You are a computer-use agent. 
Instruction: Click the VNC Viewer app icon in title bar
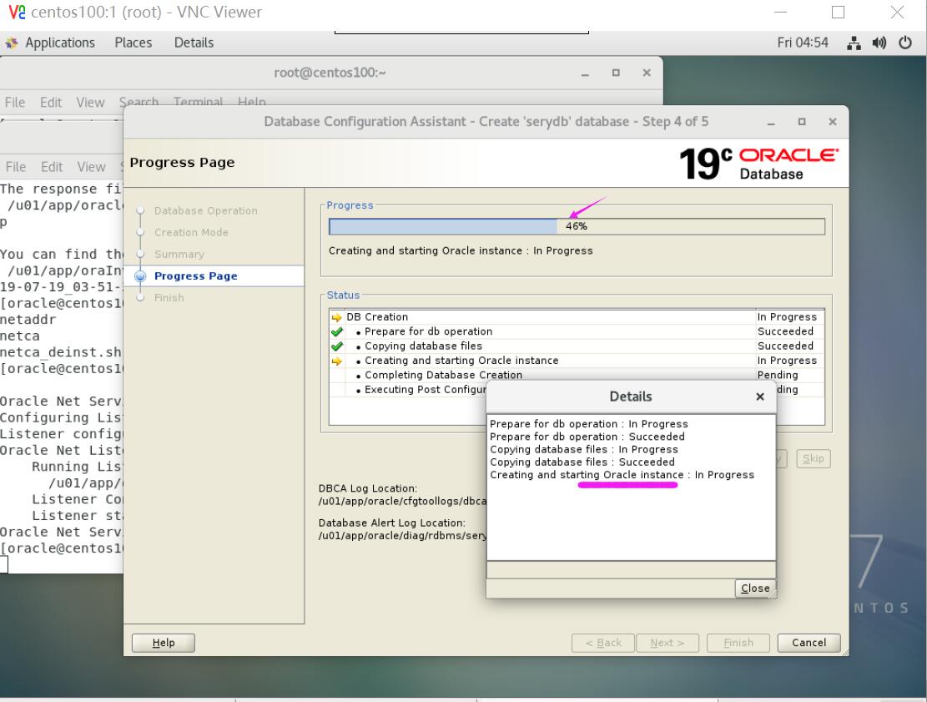(18, 12)
